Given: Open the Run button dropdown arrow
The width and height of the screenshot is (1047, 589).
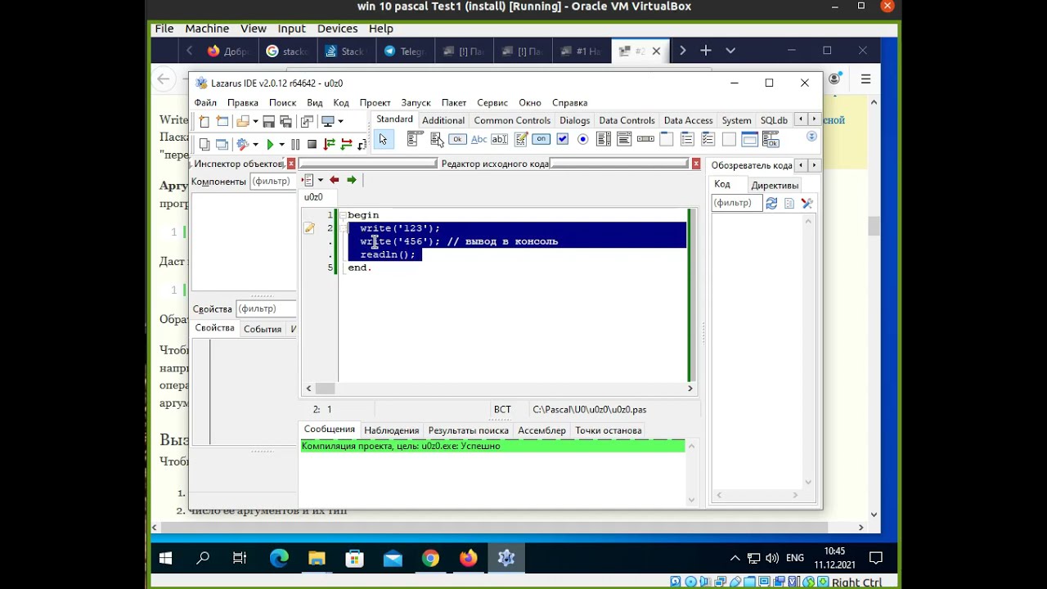Looking at the screenshot, I should coord(281,144).
